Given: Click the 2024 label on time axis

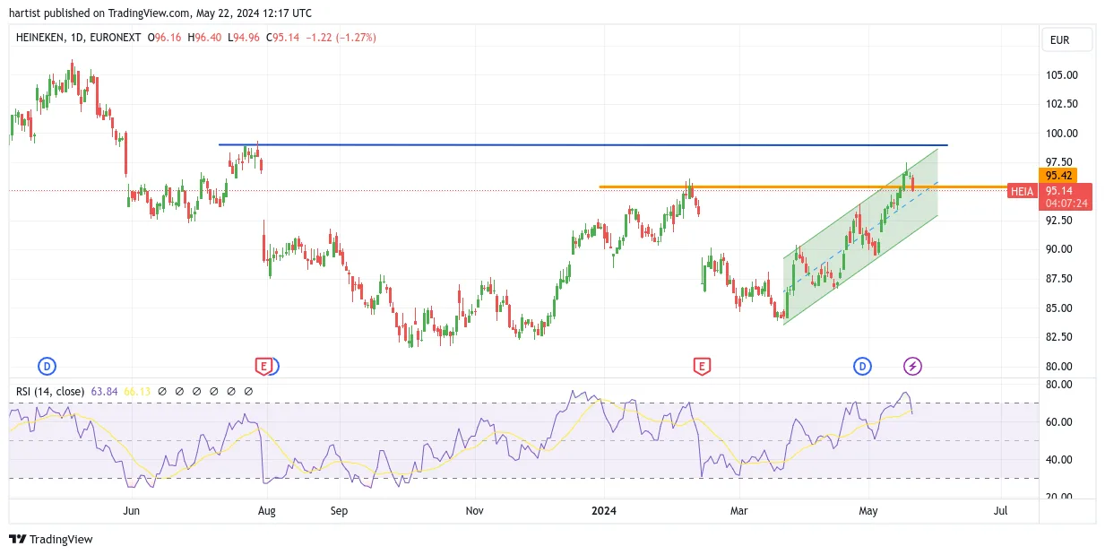Looking at the screenshot, I should (604, 511).
